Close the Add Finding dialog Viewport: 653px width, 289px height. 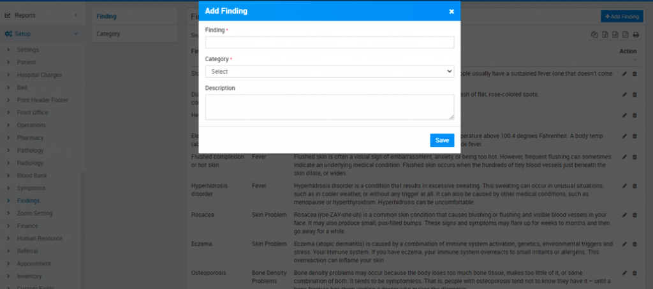(451, 11)
